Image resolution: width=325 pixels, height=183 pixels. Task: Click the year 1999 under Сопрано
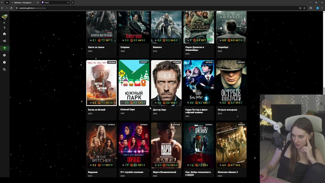tap(122, 51)
